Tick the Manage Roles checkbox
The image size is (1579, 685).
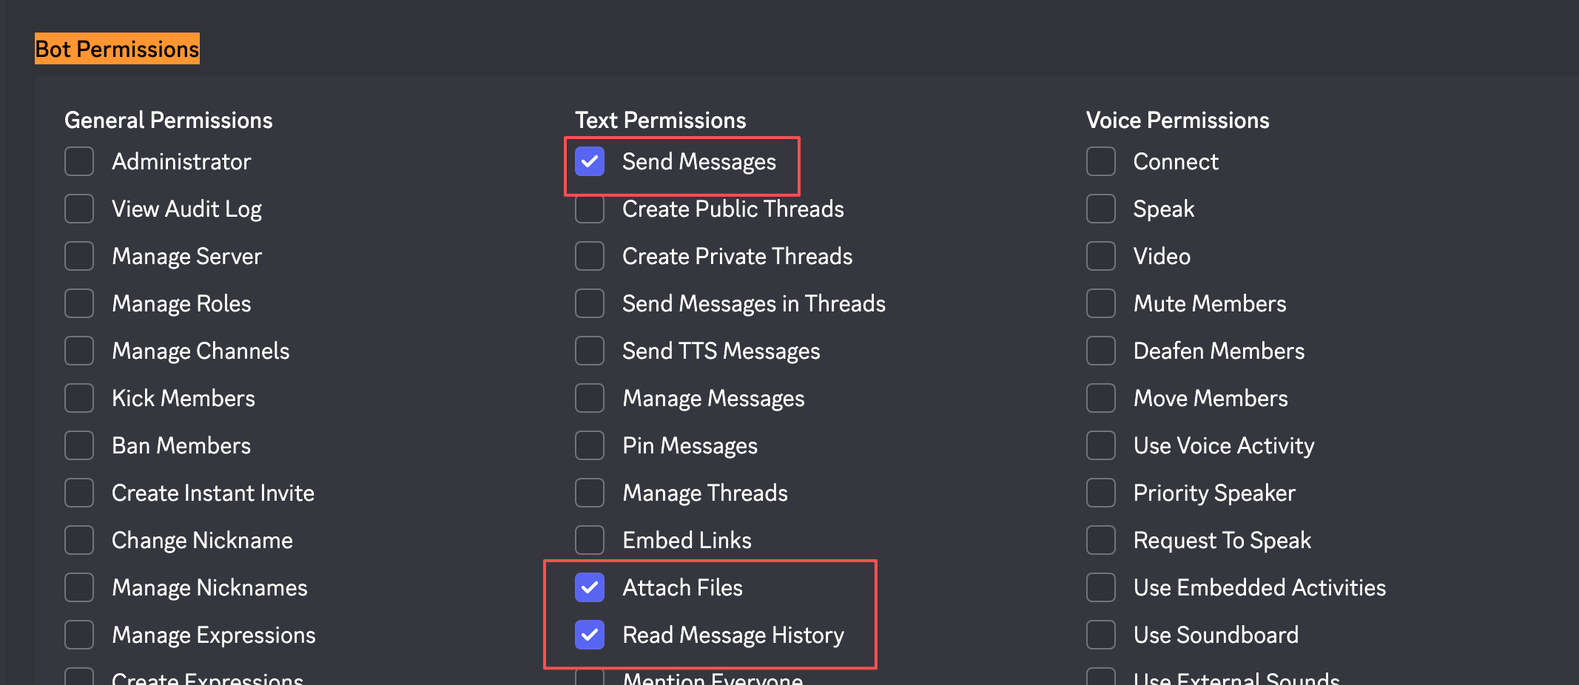tap(79, 303)
